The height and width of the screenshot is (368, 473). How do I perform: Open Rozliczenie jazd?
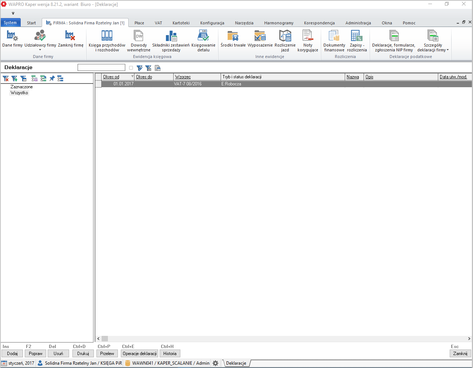285,41
